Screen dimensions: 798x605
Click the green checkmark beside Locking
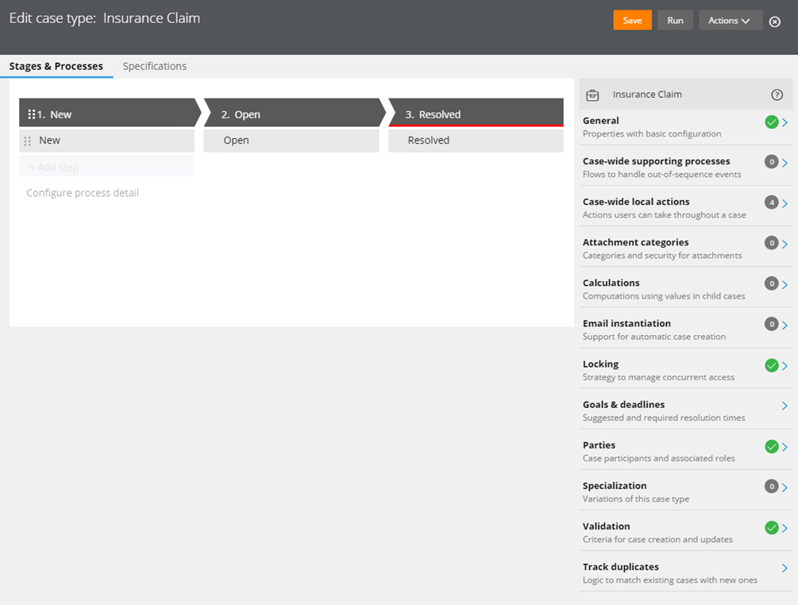771,365
